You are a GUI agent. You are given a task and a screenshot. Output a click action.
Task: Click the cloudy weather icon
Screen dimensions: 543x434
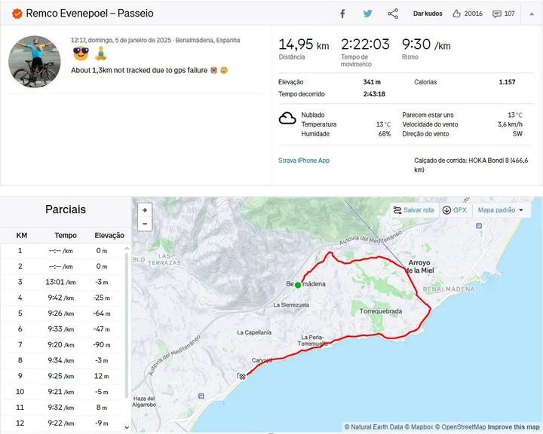[x=287, y=118]
